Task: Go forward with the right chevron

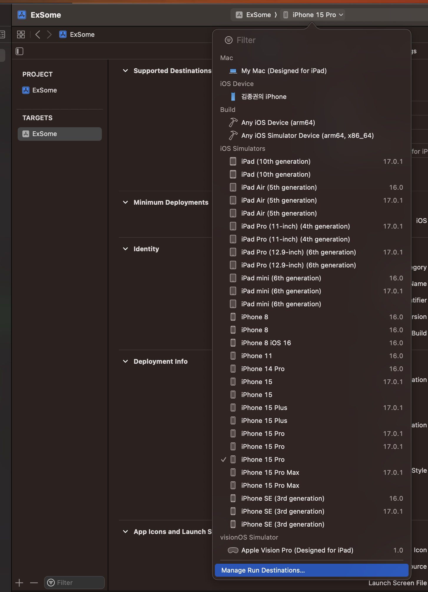Action: pos(49,34)
